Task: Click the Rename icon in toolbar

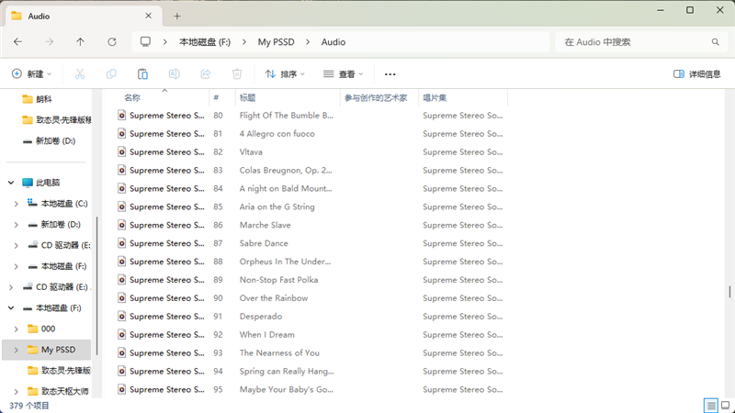Action: [174, 73]
